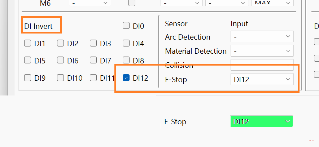The width and height of the screenshot is (319, 147).
Task: Enable the DI9 checkbox
Action: 27,77
